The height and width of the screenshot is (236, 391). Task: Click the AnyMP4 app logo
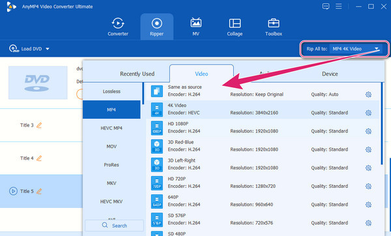[x=11, y=7]
